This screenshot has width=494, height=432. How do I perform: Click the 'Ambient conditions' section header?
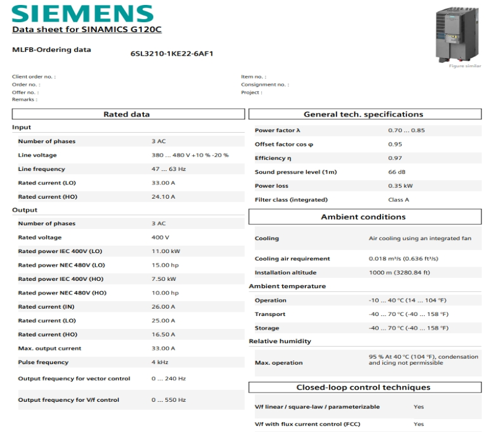pos(364,217)
